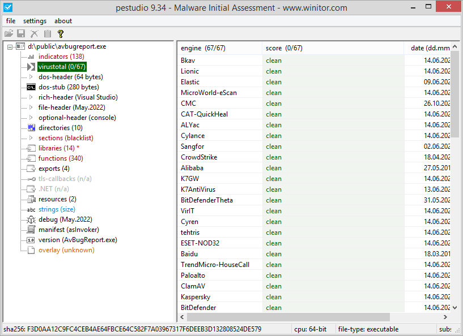
Task: Click the horizontal scrollbar right arrow
Action: (x=445, y=317)
